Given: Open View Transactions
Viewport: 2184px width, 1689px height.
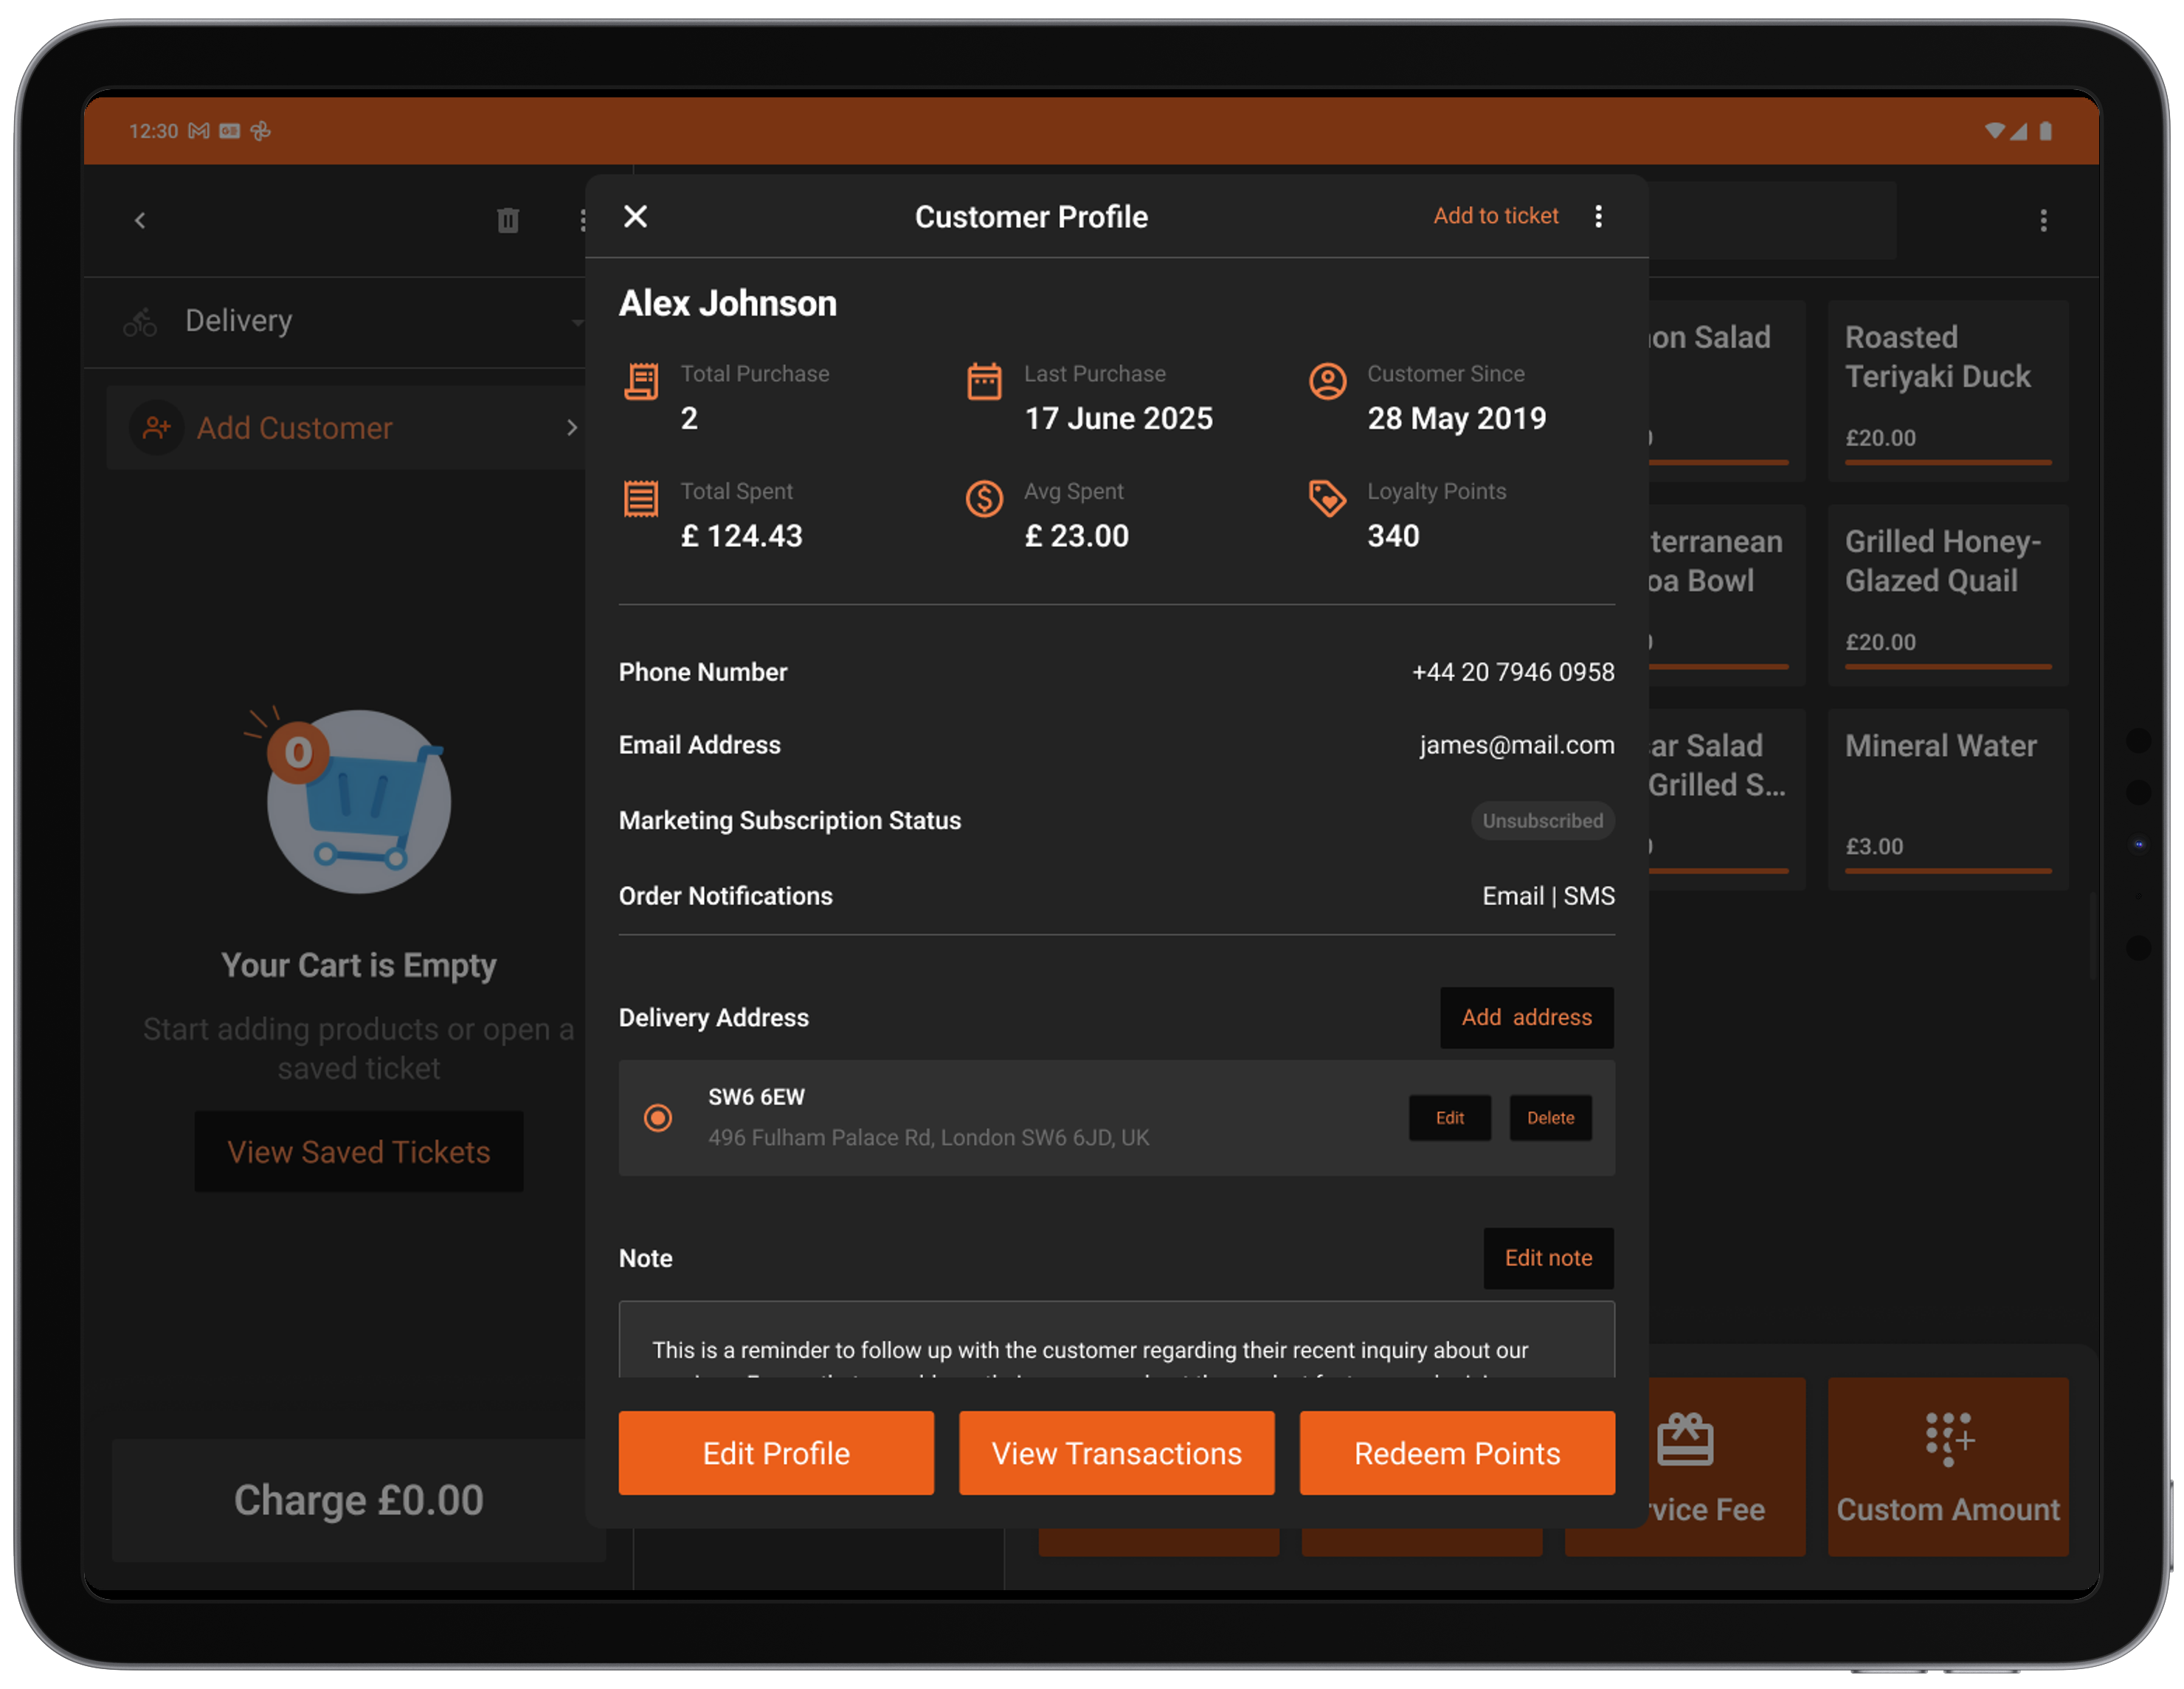Looking at the screenshot, I should tap(1116, 1452).
